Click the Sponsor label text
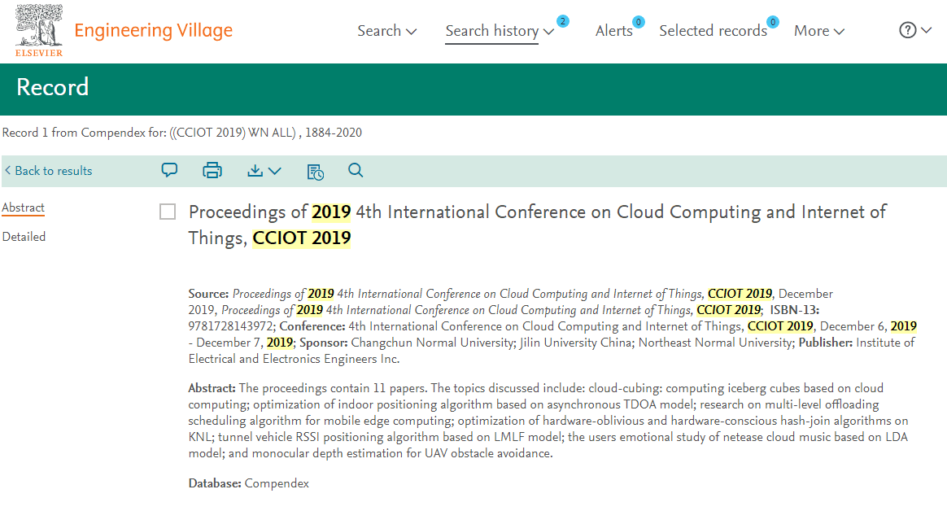 pos(324,343)
